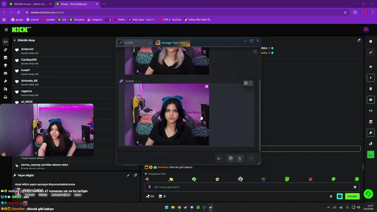Send chat message with Gönder button
The image size is (377, 212).
pos(352,196)
